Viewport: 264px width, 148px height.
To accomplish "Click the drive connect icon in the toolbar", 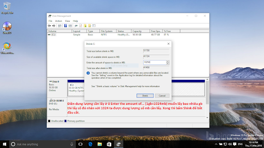I will click(x=76, y=25).
